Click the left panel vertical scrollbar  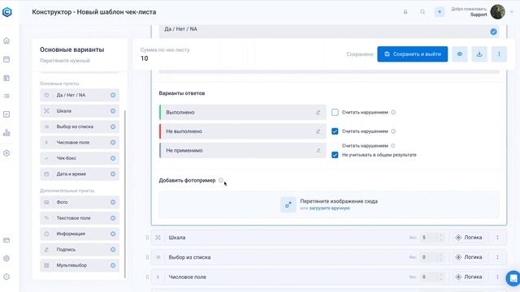coord(125,194)
